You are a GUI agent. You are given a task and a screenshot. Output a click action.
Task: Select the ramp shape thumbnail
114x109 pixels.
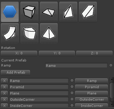(x=88, y=12)
